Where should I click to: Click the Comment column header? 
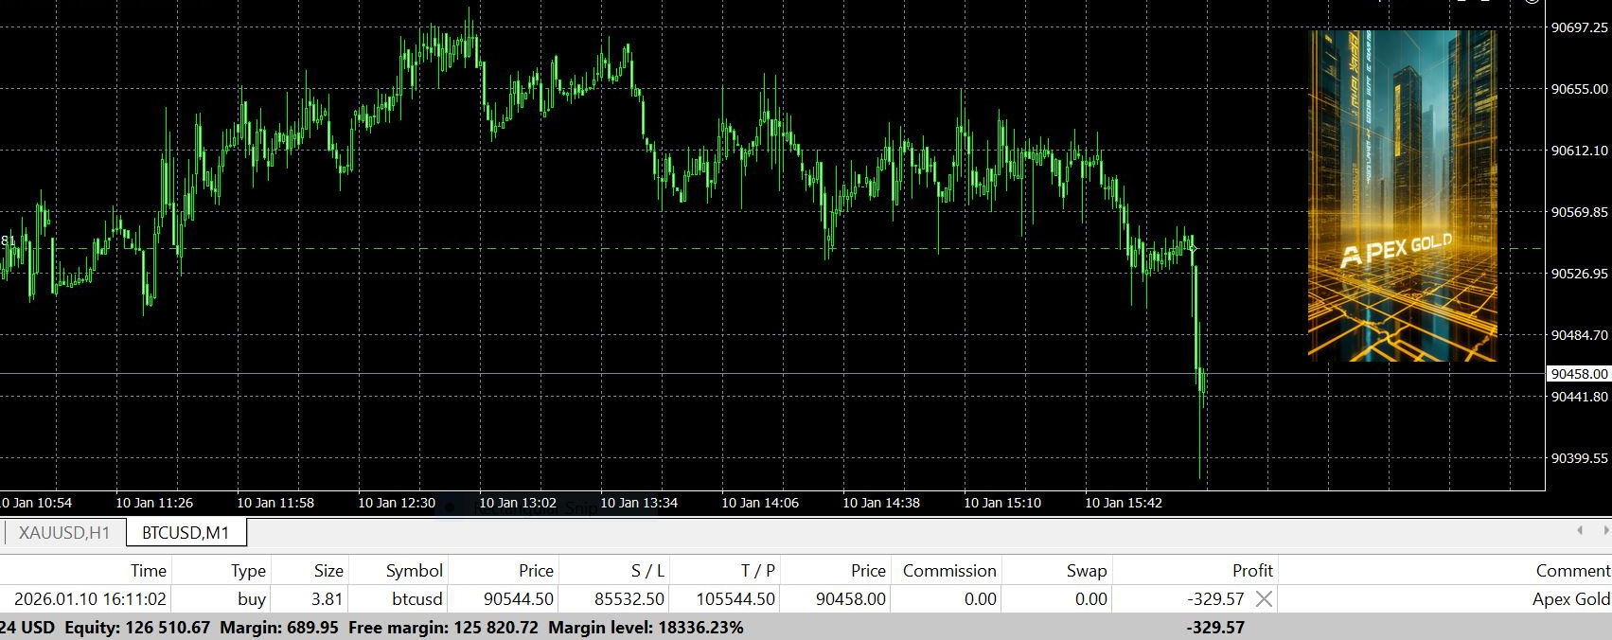[1572, 570]
